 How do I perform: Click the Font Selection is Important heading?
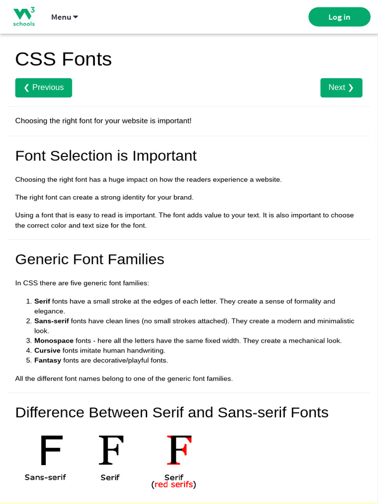coord(106,156)
